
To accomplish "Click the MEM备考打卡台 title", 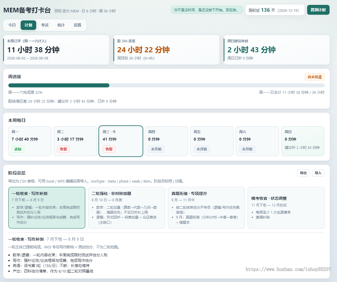I will 27,10.
